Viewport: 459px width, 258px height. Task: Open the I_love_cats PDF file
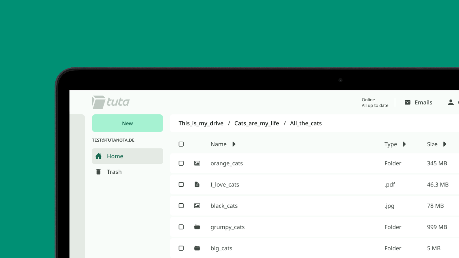coord(225,184)
